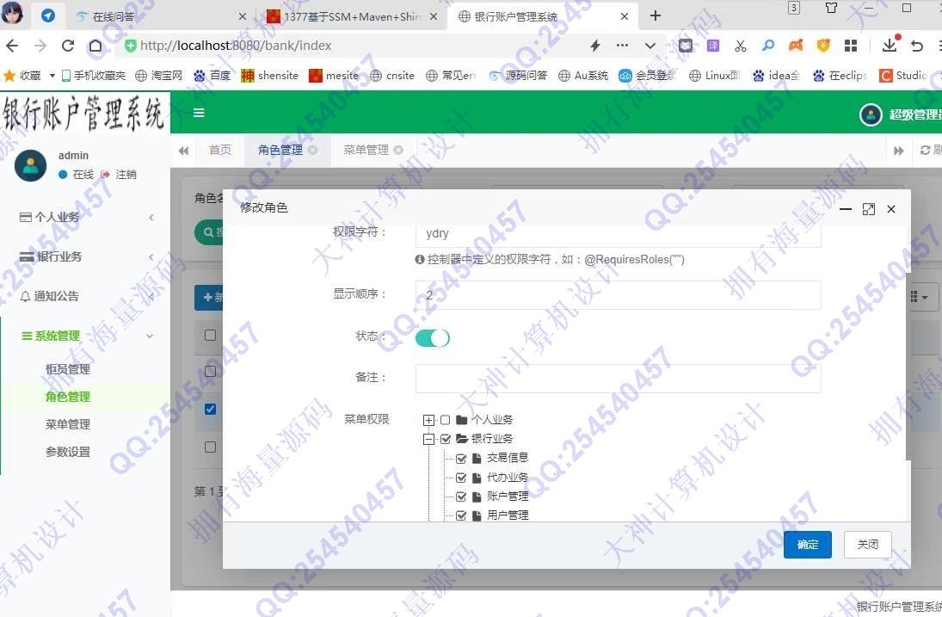
Task: Uncheck the 账户管理 permission checkbox
Action: click(461, 497)
